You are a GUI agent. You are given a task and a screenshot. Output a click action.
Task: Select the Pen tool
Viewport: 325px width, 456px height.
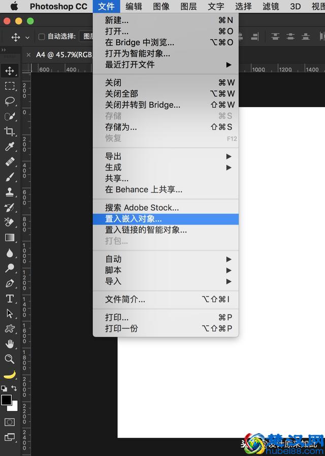tap(10, 283)
